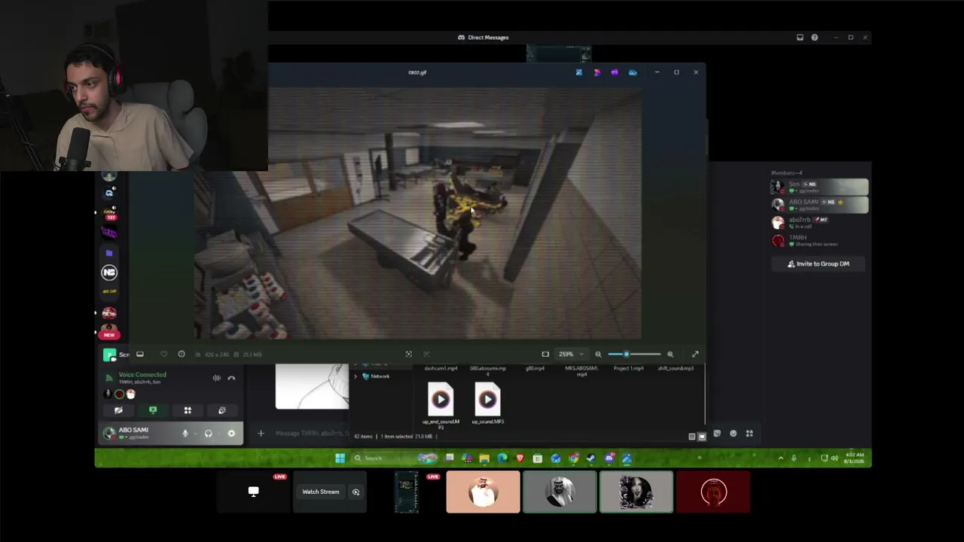This screenshot has width=964, height=542.
Task: Switch File Explorer to details view
Action: point(692,437)
